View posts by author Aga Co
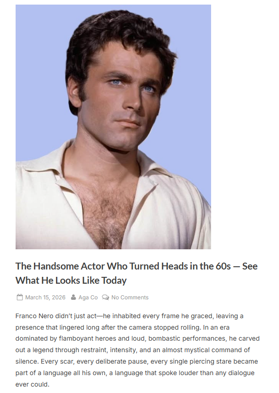This screenshot has width=279, height=393. [x=88, y=297]
